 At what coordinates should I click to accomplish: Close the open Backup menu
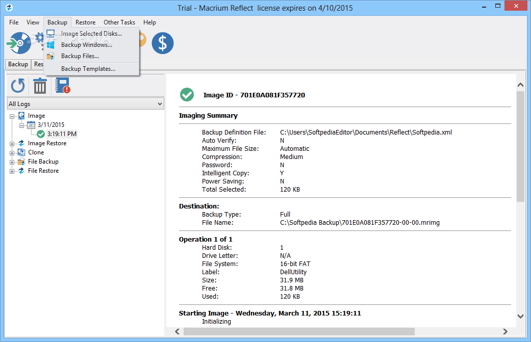57,22
